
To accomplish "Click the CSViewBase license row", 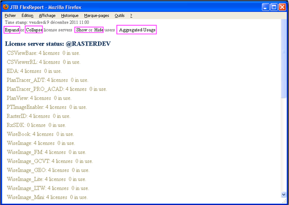I will [x=43, y=53].
